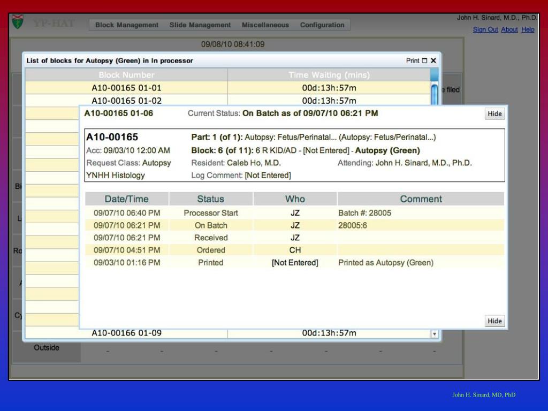548x411 pixels.
Task: Click the block ID 'A10-00165 01-06' heading
Action: click(x=118, y=113)
